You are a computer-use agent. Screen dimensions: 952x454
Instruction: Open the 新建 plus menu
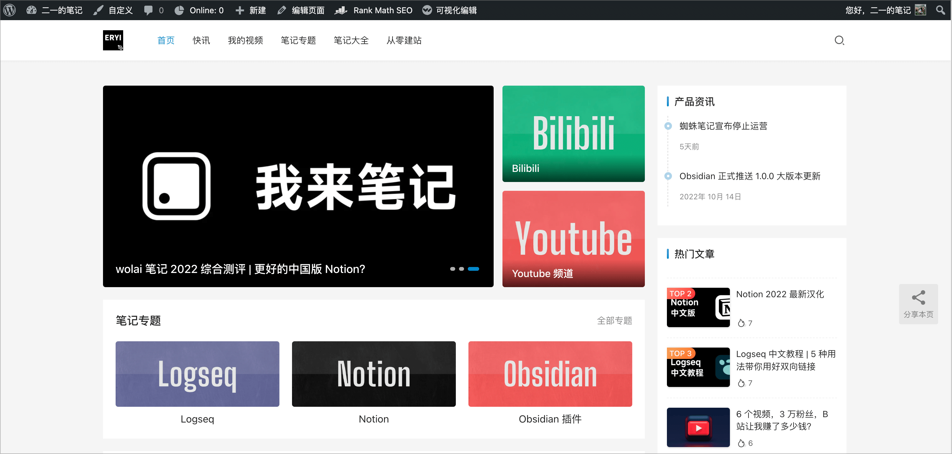click(250, 10)
